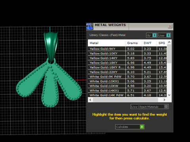
Task: Click the Library: Classic (Fast)-Metal label
Action: (x=108, y=35)
